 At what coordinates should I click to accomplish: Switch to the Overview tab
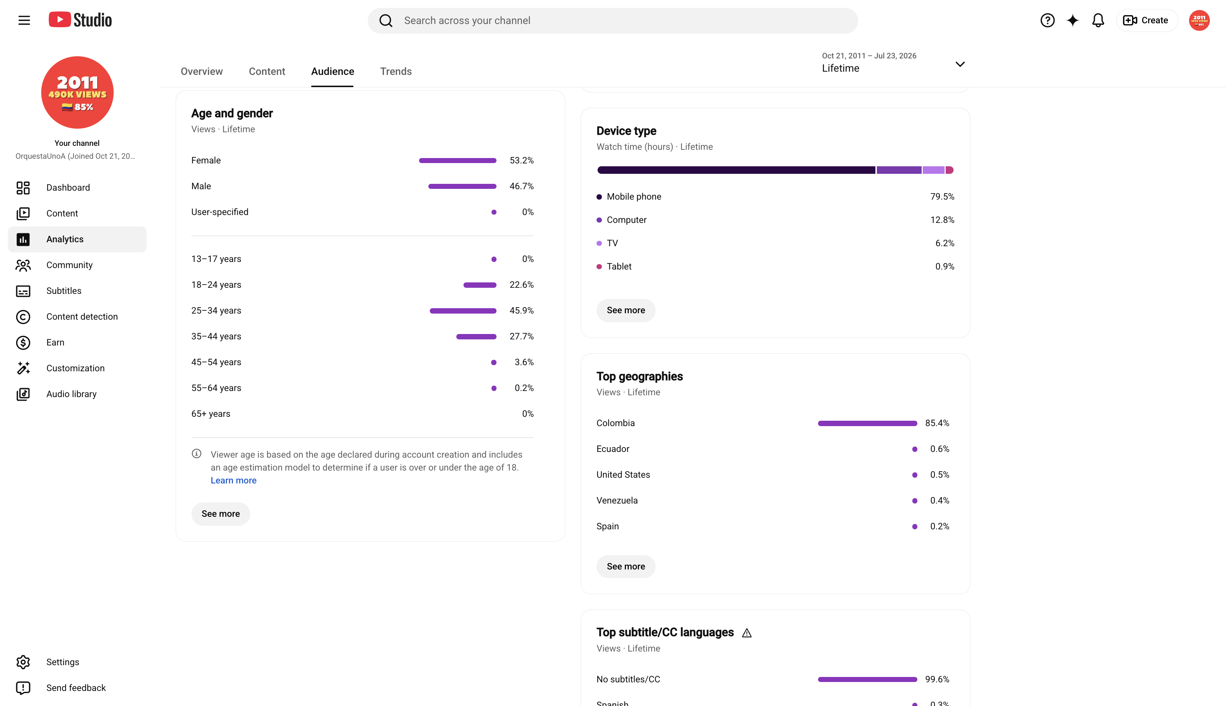202,71
